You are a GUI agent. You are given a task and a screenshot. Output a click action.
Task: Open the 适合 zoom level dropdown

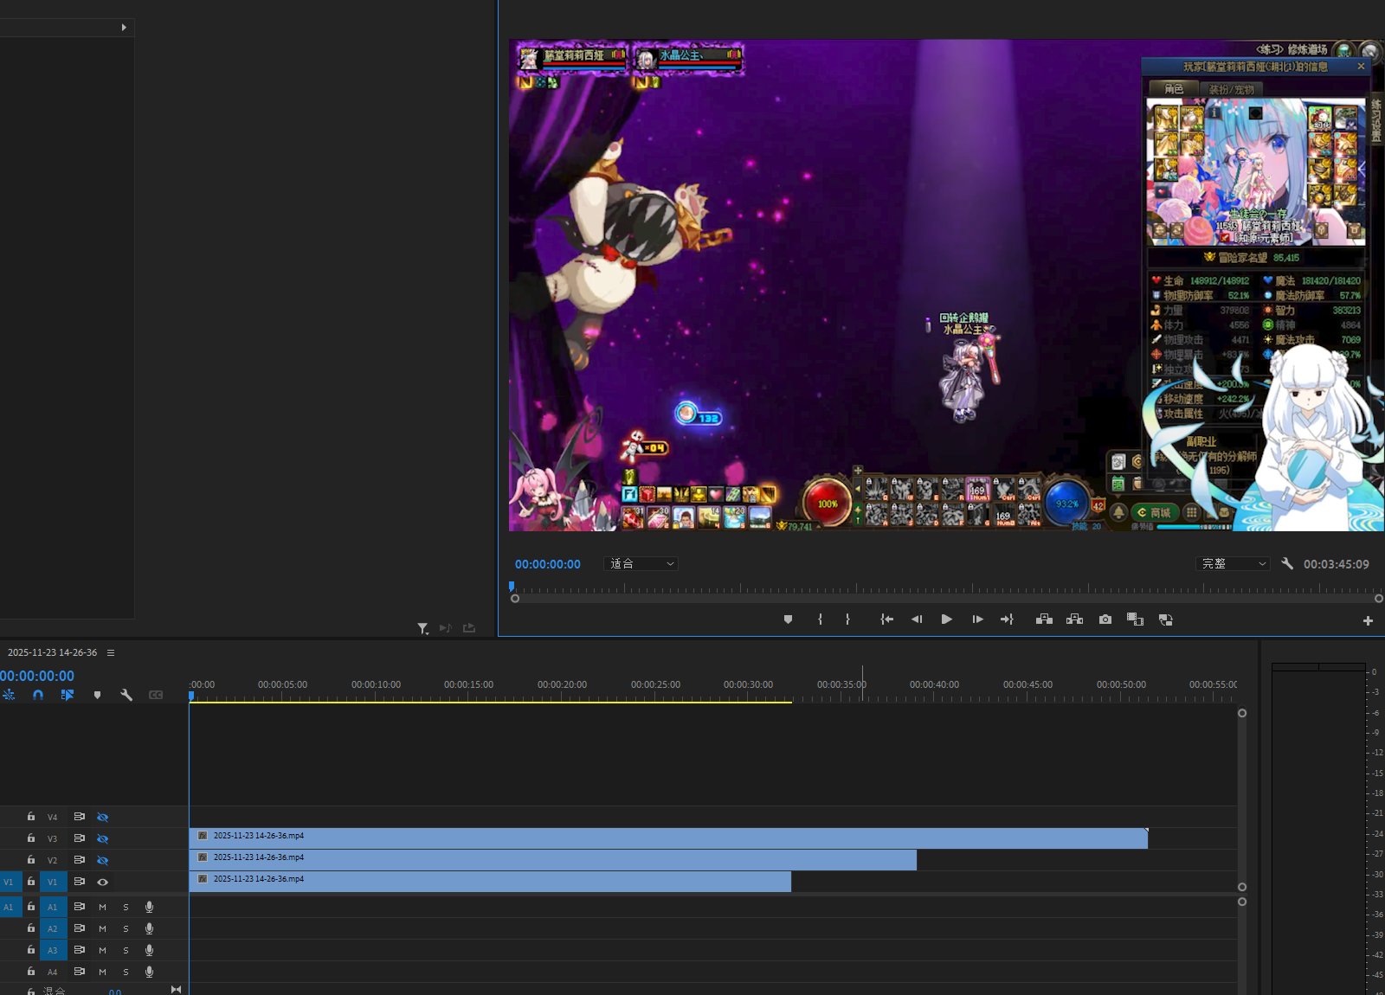point(641,564)
